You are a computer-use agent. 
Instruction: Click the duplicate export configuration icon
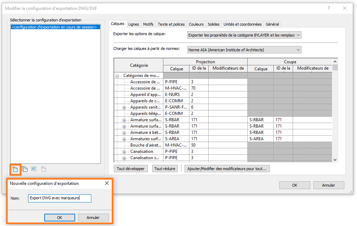(x=25, y=169)
